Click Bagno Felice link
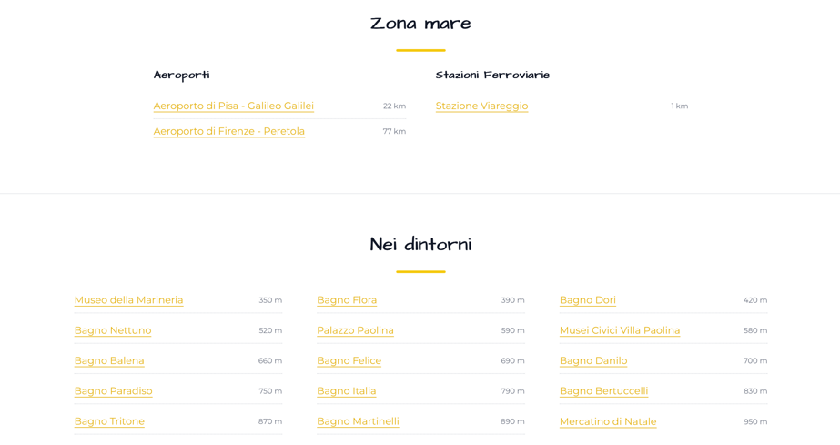The image size is (840, 445). (349, 360)
